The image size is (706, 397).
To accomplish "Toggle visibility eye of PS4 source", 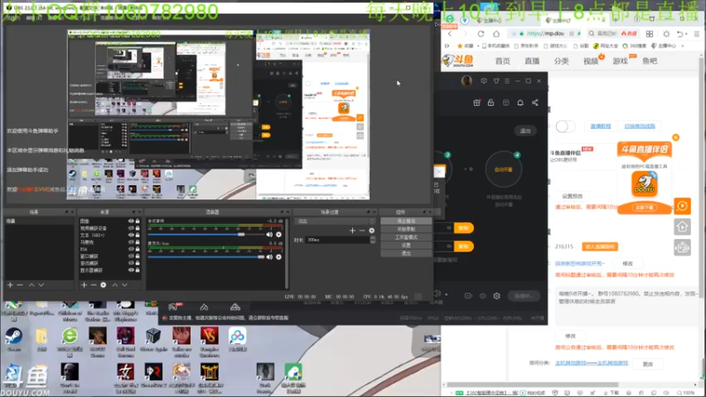I will [131, 249].
